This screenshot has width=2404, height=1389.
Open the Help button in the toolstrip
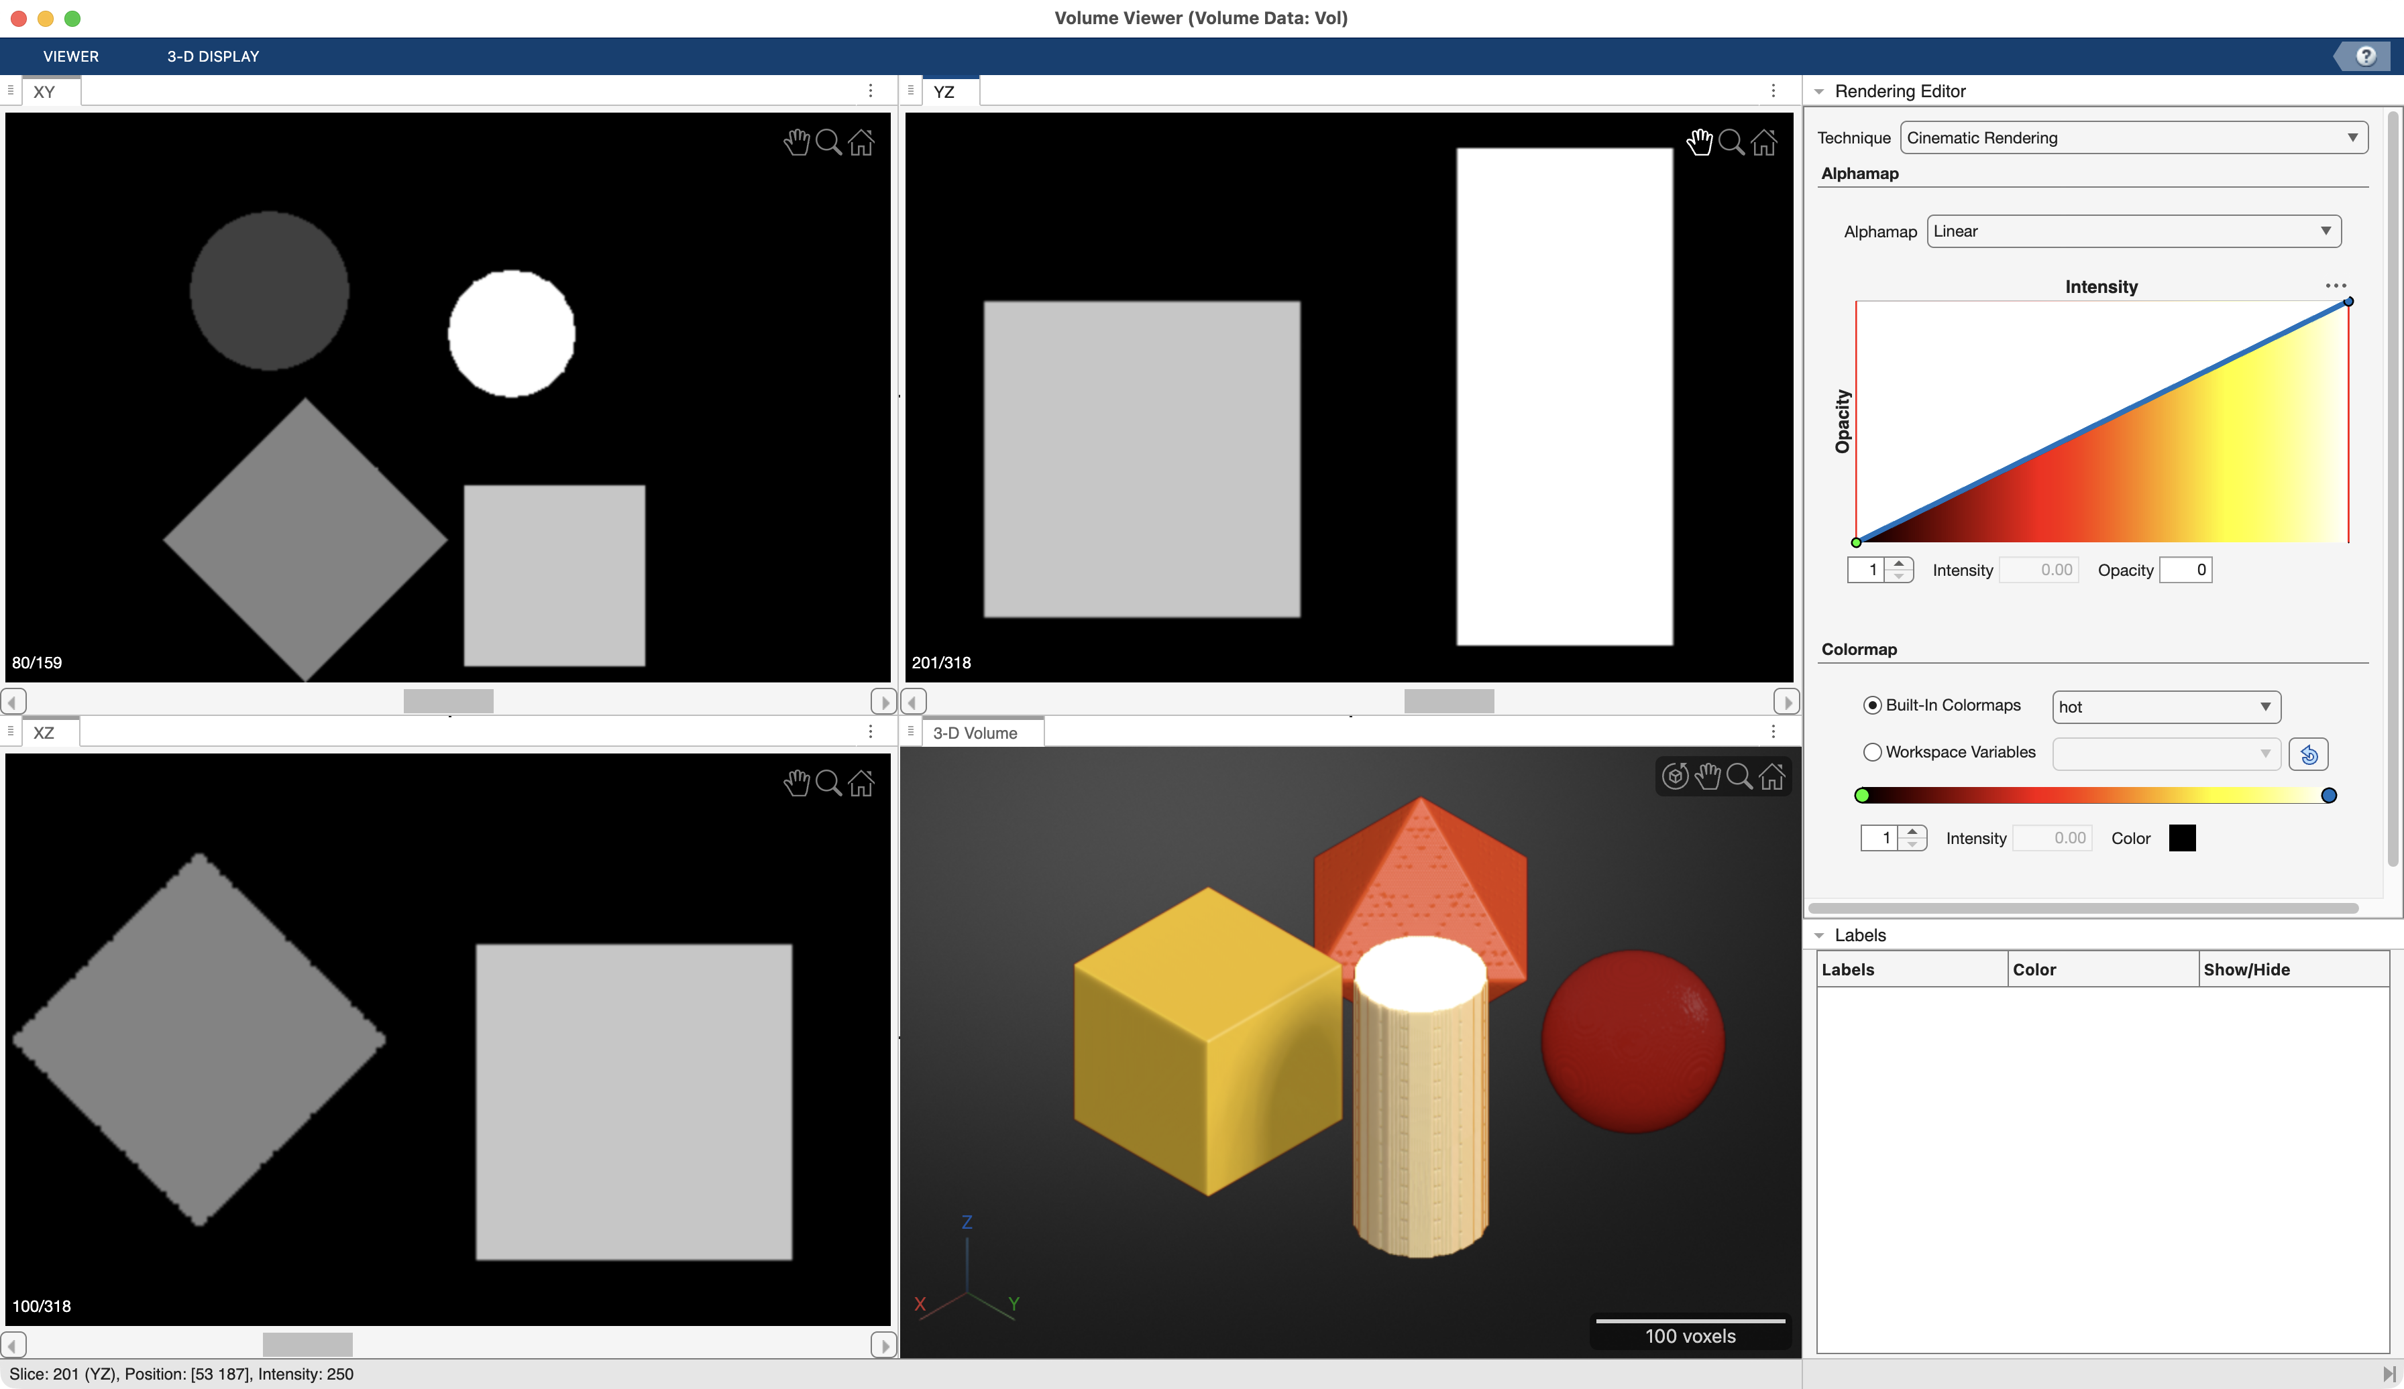point(2365,55)
